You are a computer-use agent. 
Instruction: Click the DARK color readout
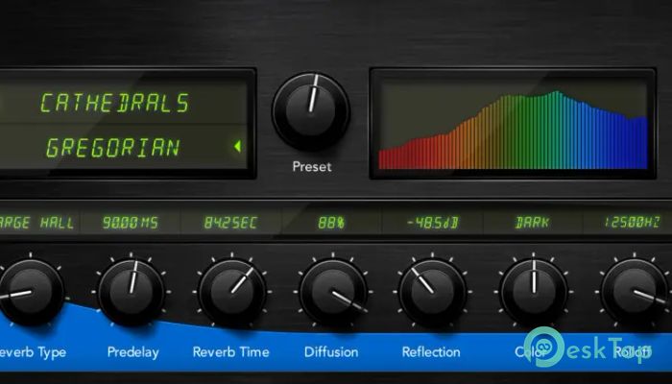(x=532, y=223)
